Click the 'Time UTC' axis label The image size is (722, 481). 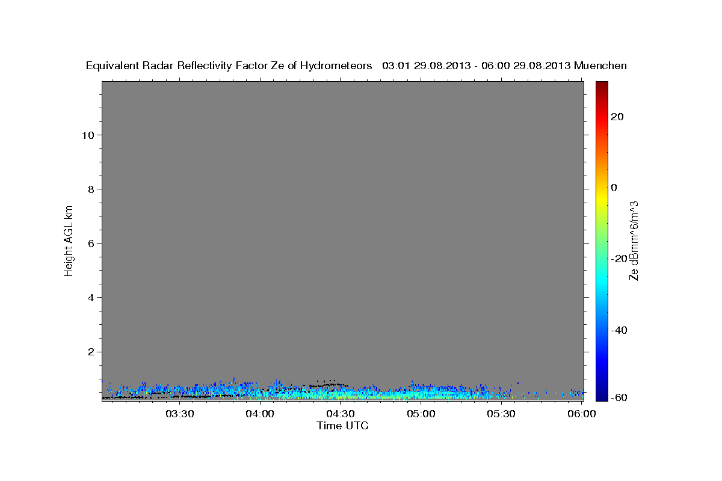[342, 426]
